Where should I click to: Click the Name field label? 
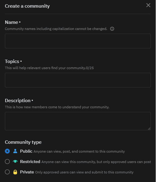click(11, 22)
